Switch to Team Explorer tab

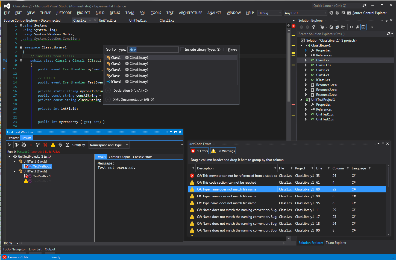[x=336, y=243]
